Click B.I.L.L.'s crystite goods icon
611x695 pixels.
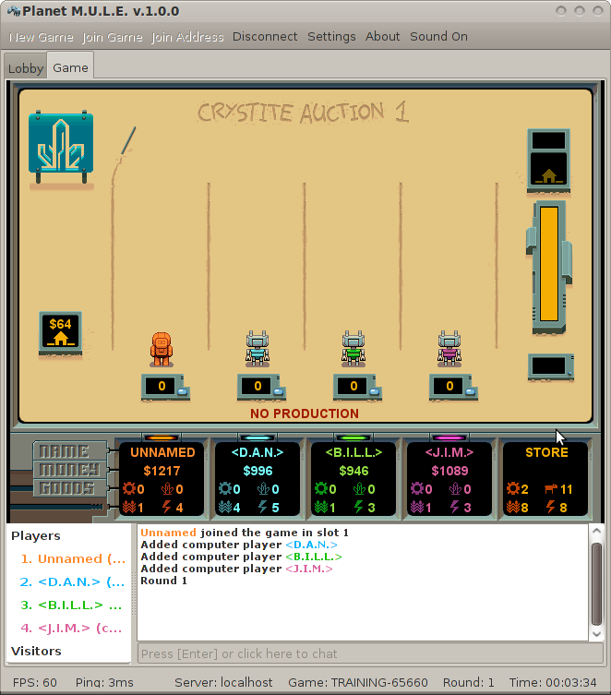[x=359, y=488]
